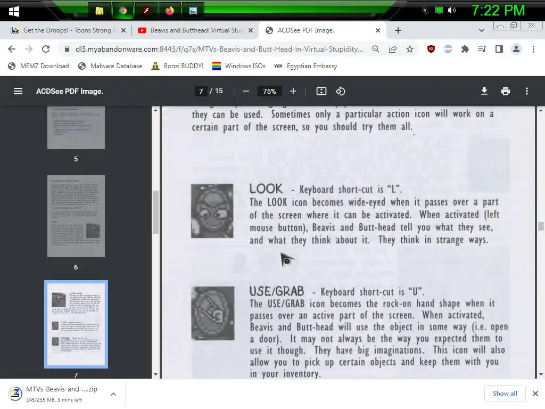The width and height of the screenshot is (545, 409).
Task: Open the Malware Database bookmark
Action: click(110, 66)
